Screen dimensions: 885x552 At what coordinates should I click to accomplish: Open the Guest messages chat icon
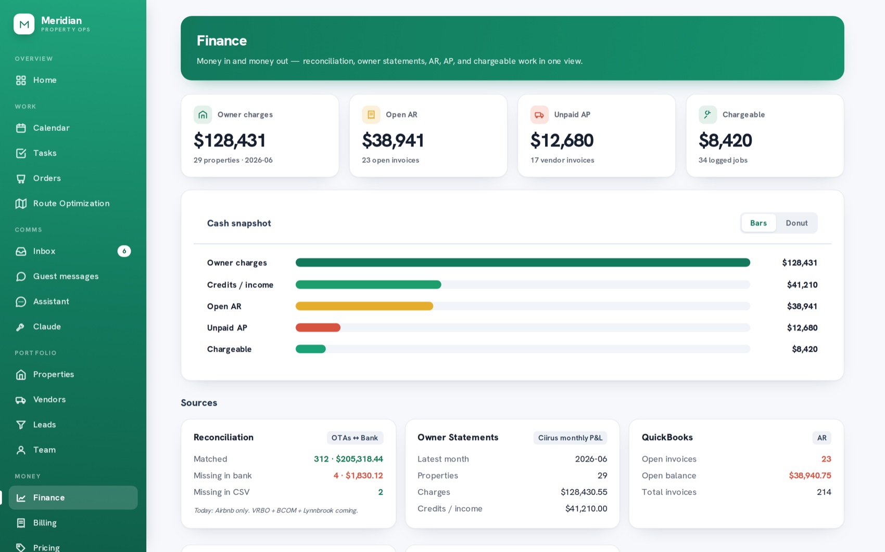(x=21, y=277)
